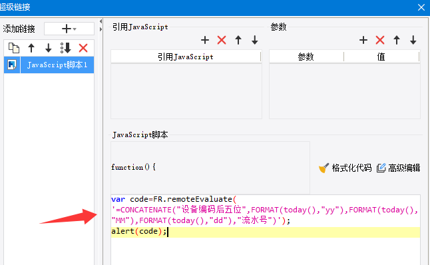Move referenced JavaScript entry down
The width and height of the screenshot is (430, 265).
(255, 40)
